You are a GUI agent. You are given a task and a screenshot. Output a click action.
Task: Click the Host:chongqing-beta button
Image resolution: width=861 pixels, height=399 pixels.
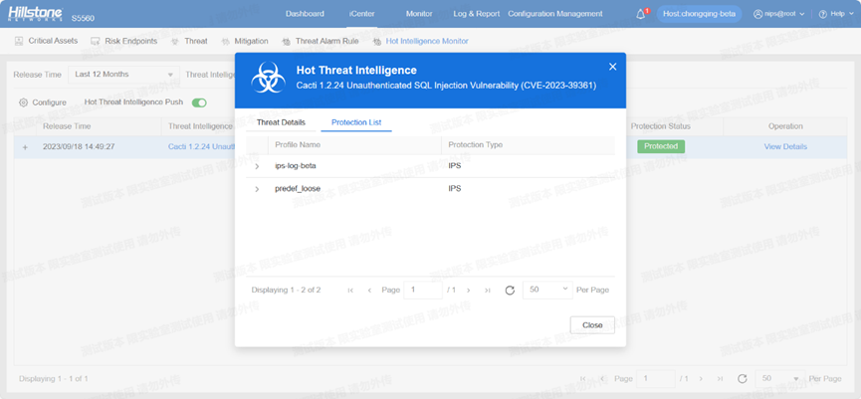699,14
